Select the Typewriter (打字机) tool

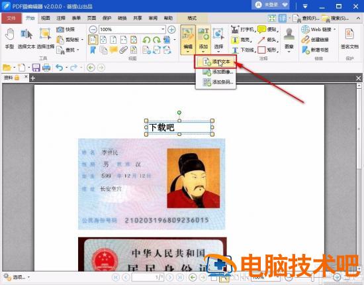coord(243,30)
